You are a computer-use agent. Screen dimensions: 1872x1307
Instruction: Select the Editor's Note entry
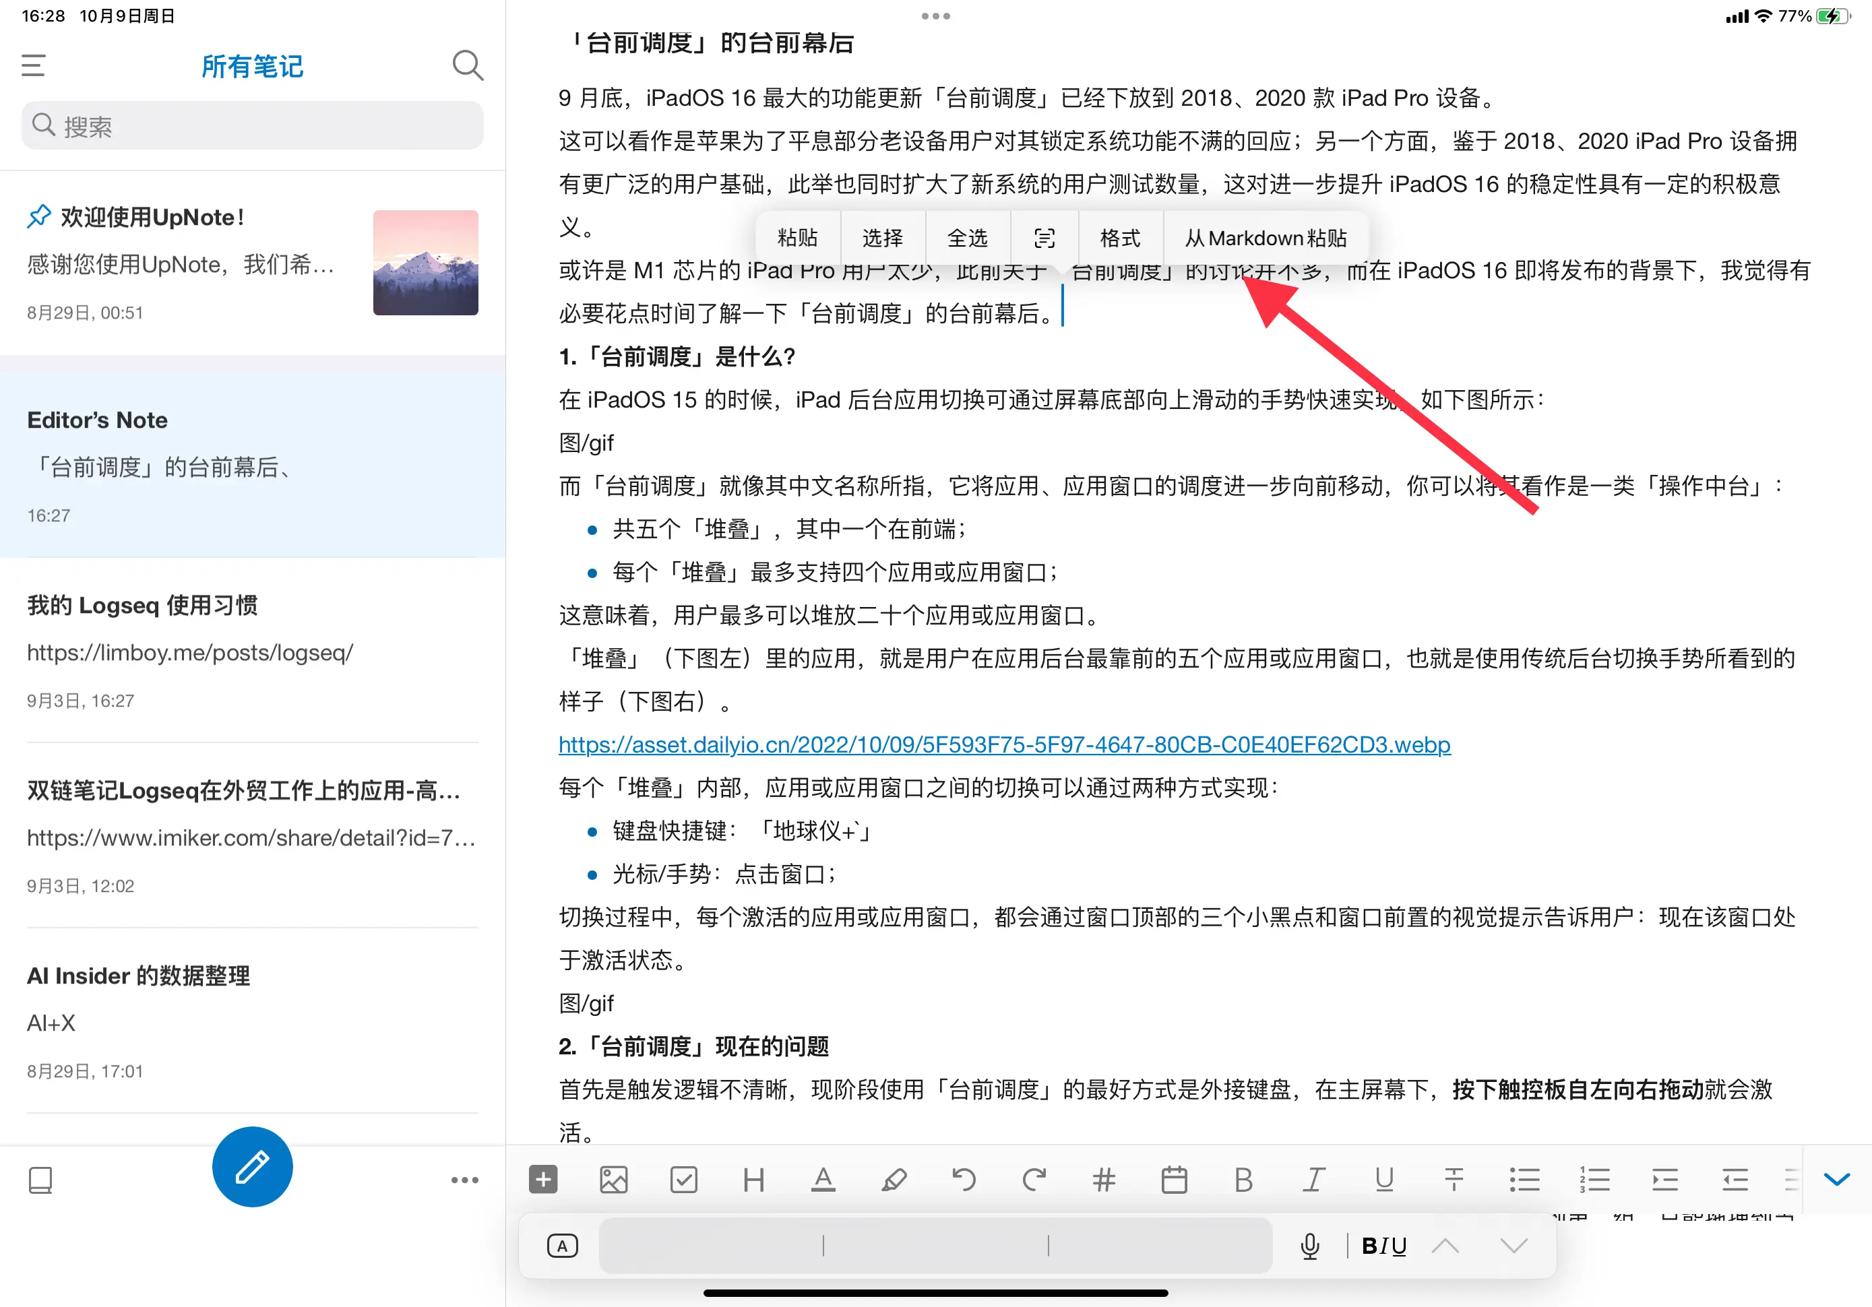(x=253, y=465)
